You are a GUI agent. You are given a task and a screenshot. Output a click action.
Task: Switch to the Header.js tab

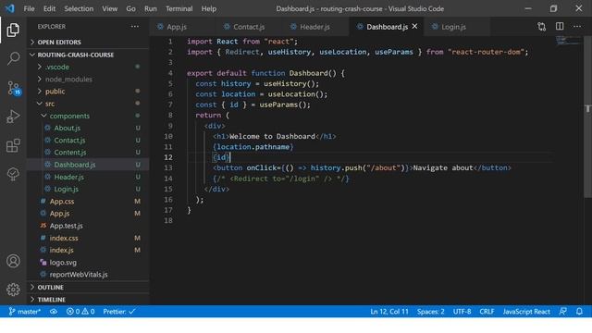[316, 27]
